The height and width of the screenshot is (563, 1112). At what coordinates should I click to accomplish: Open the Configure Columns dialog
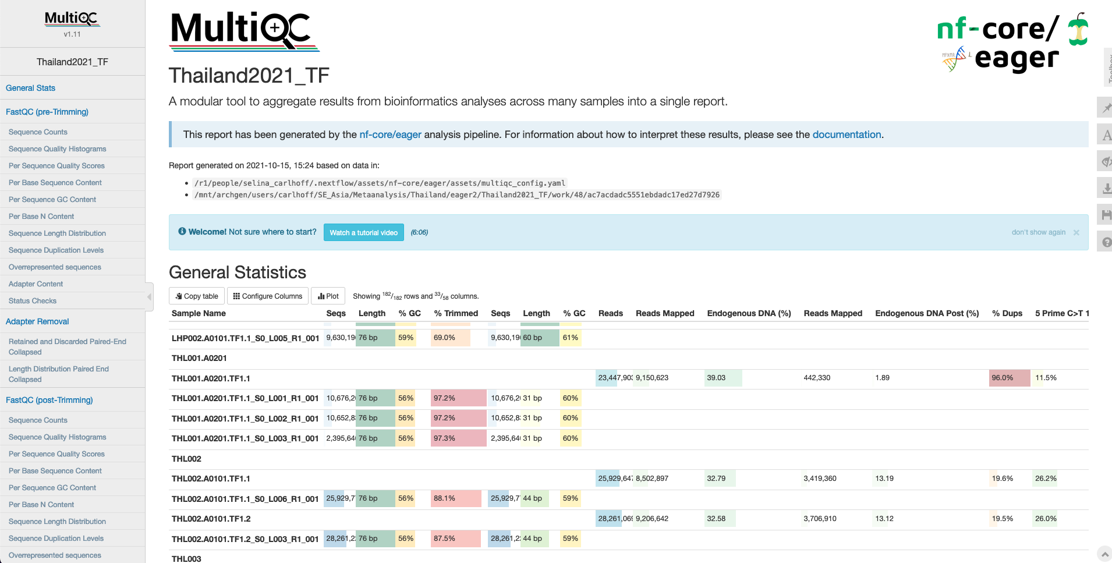point(267,296)
